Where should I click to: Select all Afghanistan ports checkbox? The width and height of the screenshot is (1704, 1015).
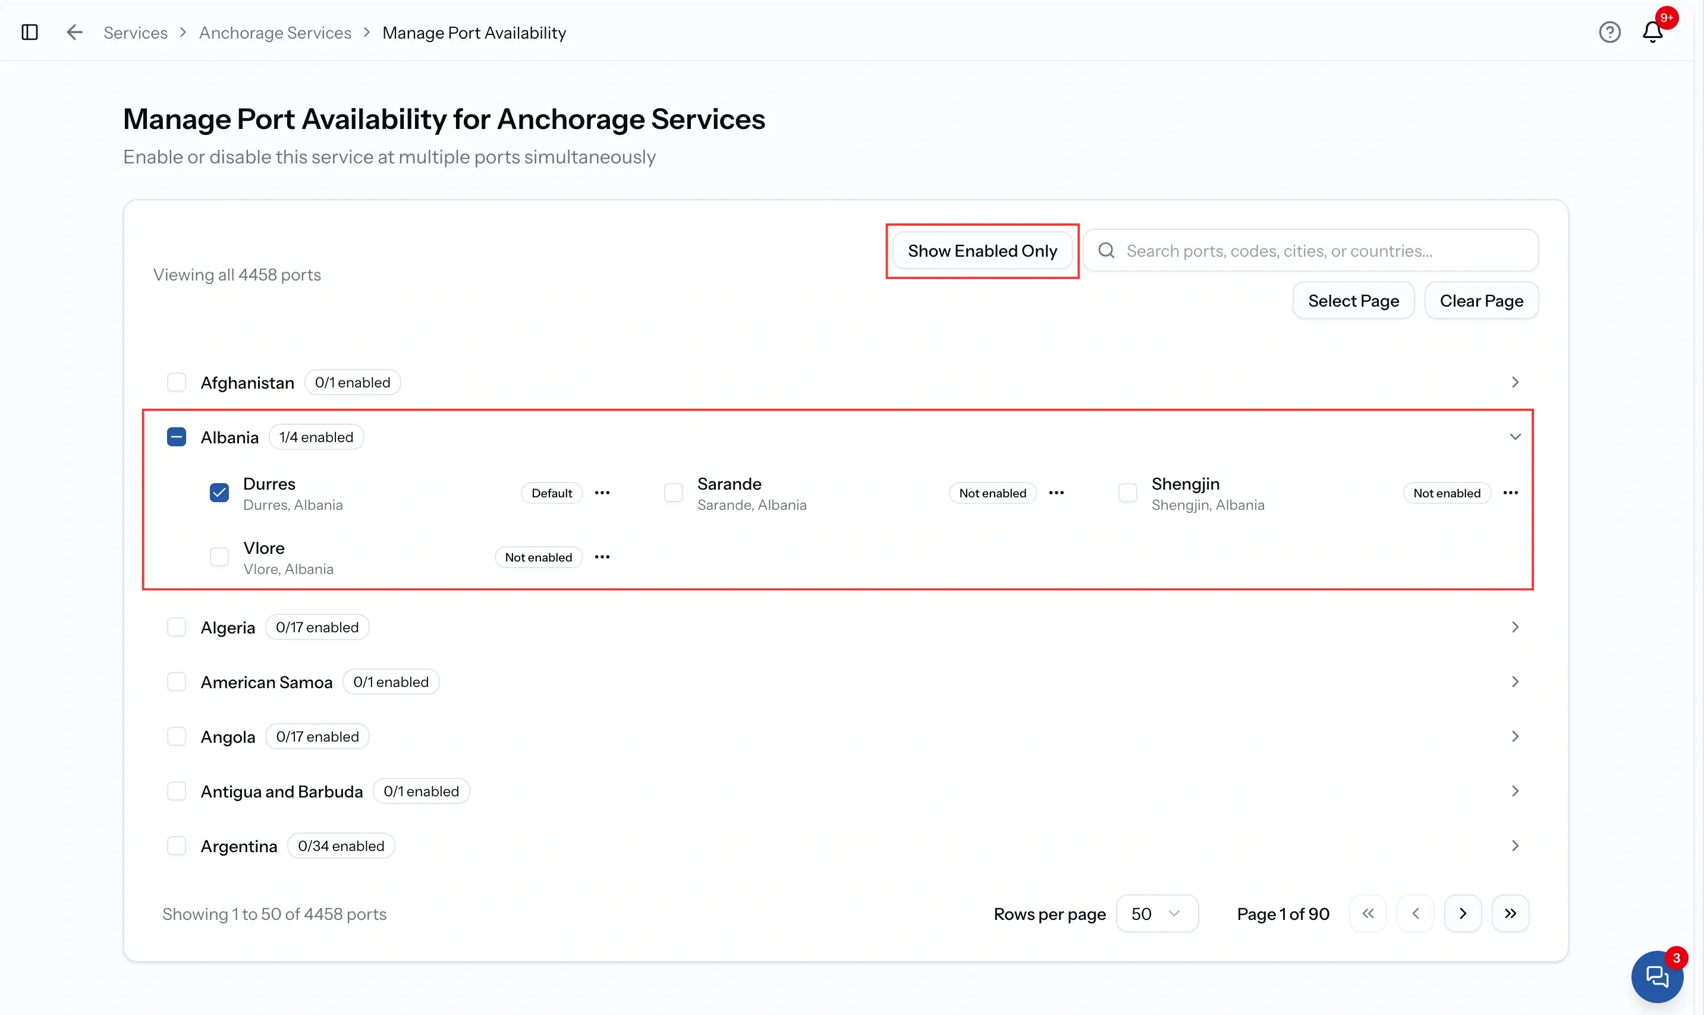point(177,382)
